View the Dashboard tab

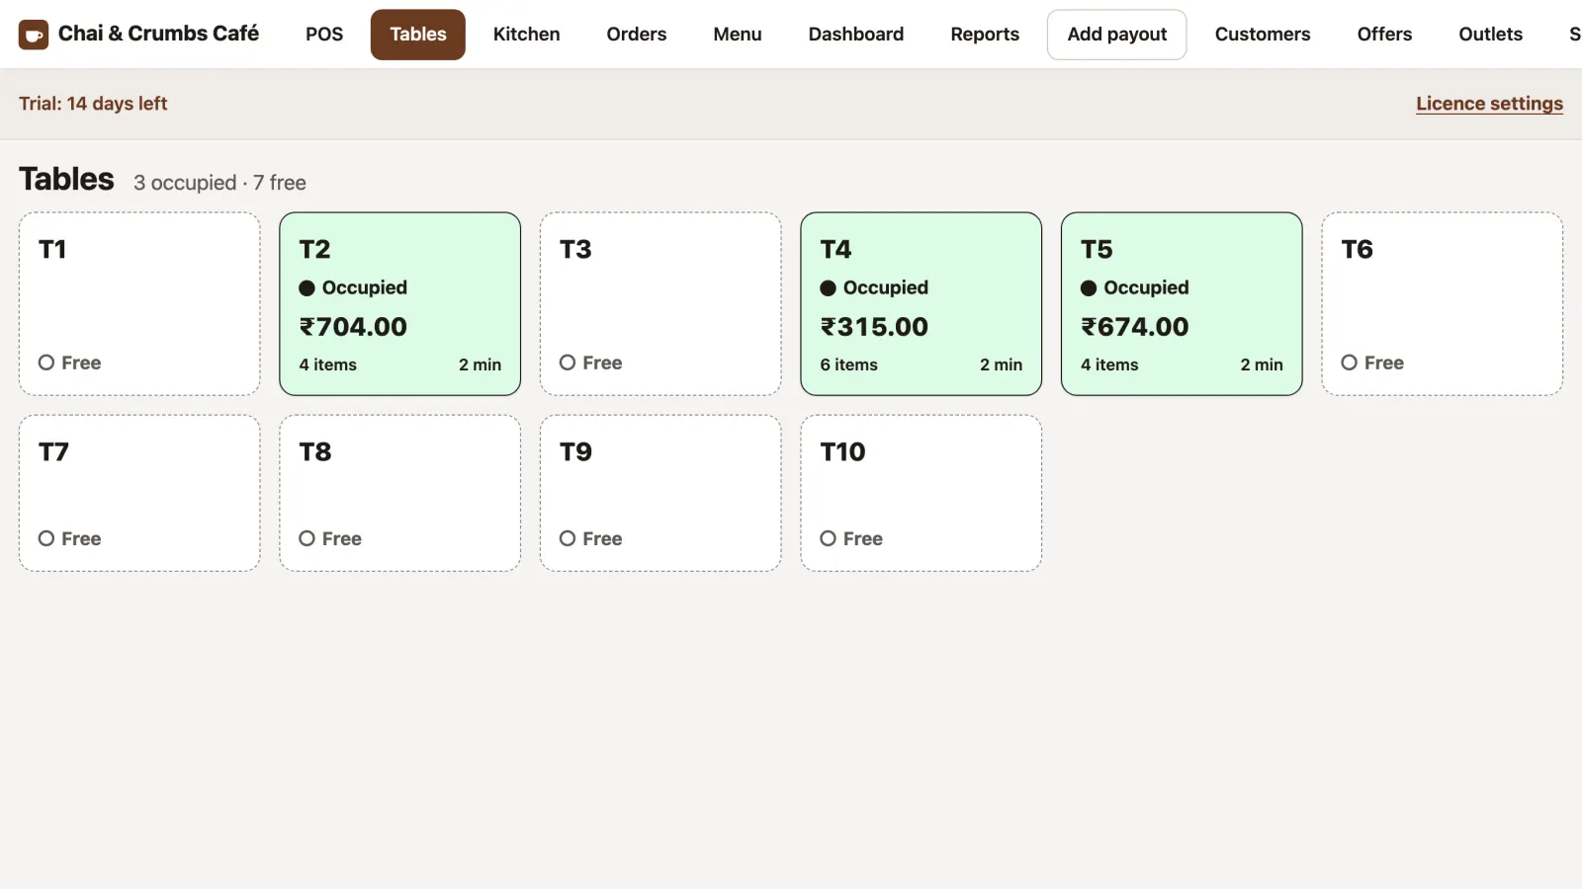tap(856, 35)
